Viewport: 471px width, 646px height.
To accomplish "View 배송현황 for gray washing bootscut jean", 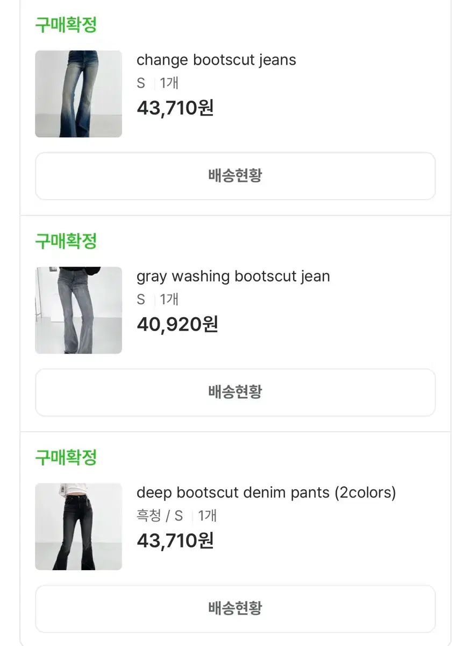I will coord(235,392).
